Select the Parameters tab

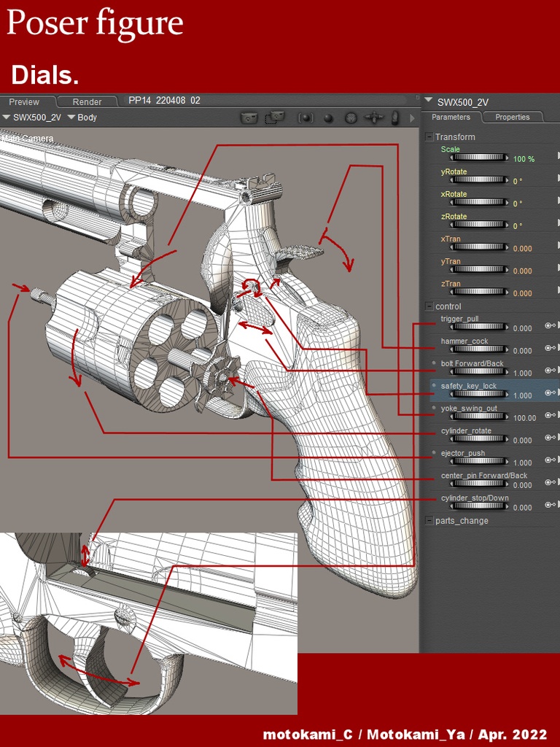tap(451, 117)
